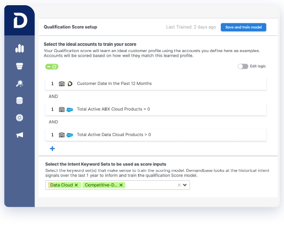Open the magic wand sidebar icon
284x235 pixels.
coord(19,83)
